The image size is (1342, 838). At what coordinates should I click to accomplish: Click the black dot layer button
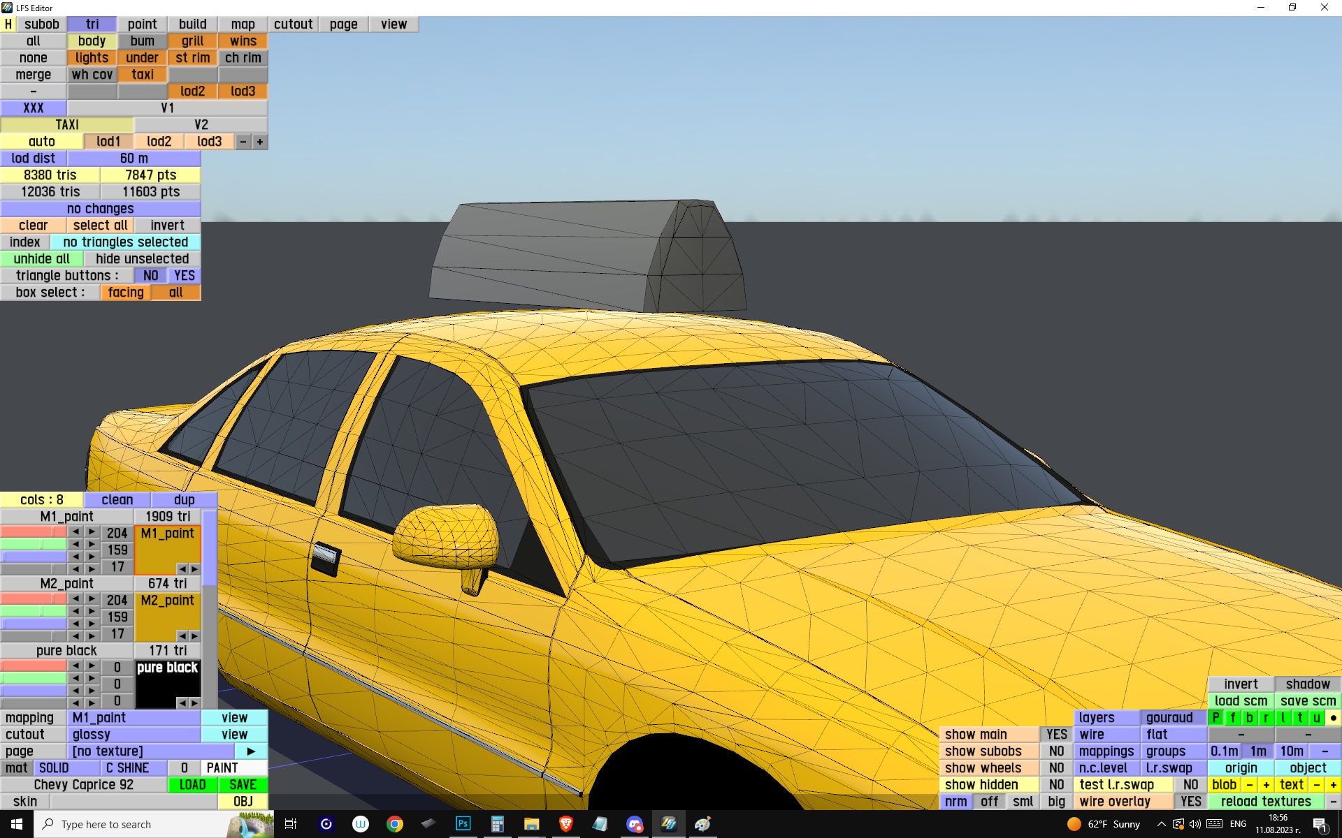click(1333, 718)
